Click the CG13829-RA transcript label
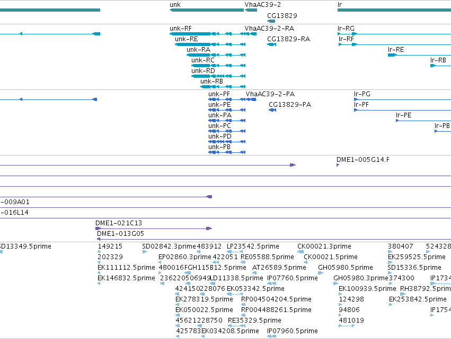The height and width of the screenshot is (339, 451). tap(288, 39)
